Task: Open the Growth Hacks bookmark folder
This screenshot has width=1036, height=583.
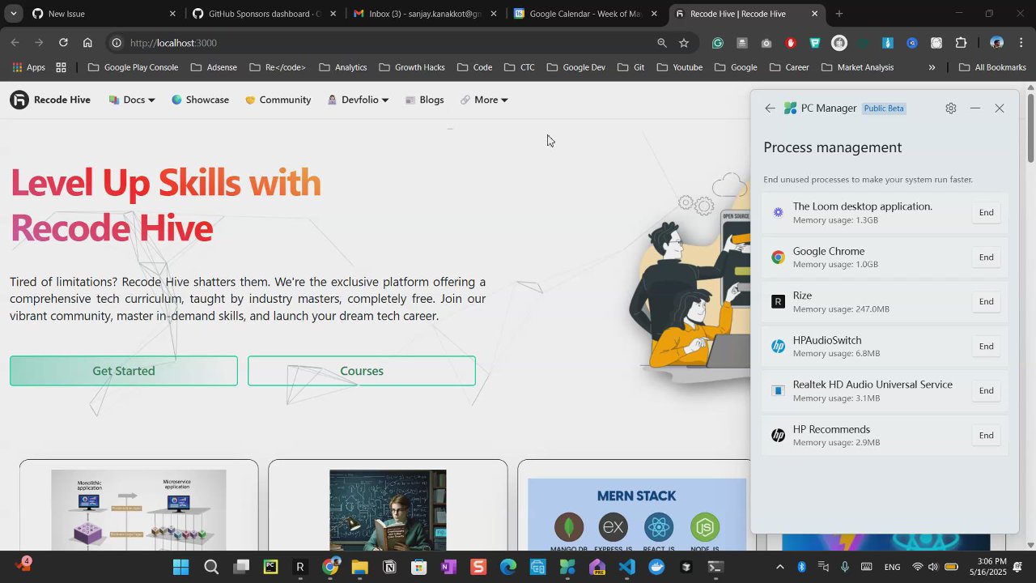Action: (x=412, y=67)
